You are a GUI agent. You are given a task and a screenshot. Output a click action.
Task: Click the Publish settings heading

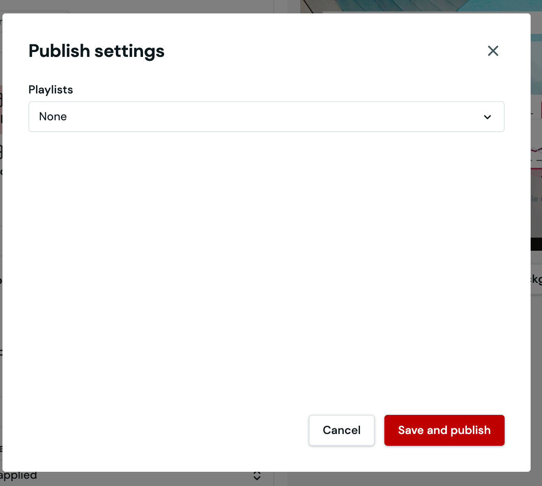coord(96,51)
